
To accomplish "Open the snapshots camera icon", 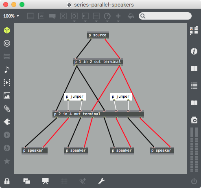I will click(x=194, y=120).
